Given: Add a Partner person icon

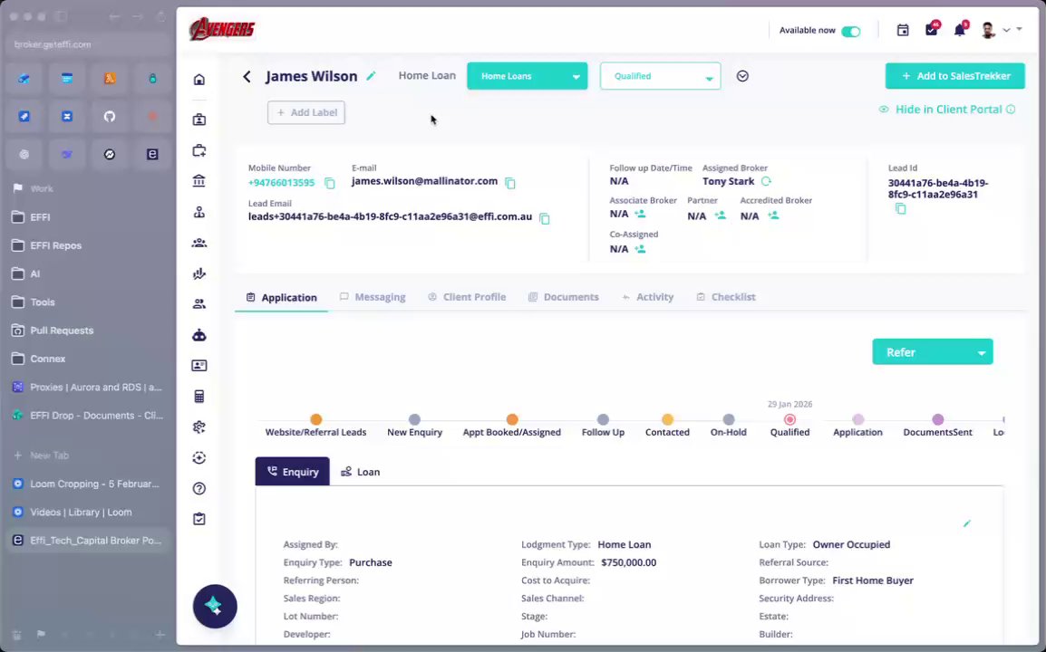Looking at the screenshot, I should (x=720, y=216).
